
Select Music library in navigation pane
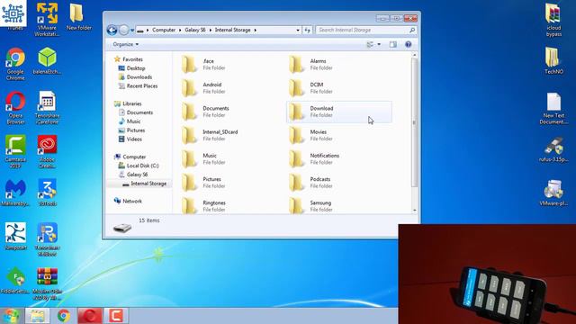[133, 121]
